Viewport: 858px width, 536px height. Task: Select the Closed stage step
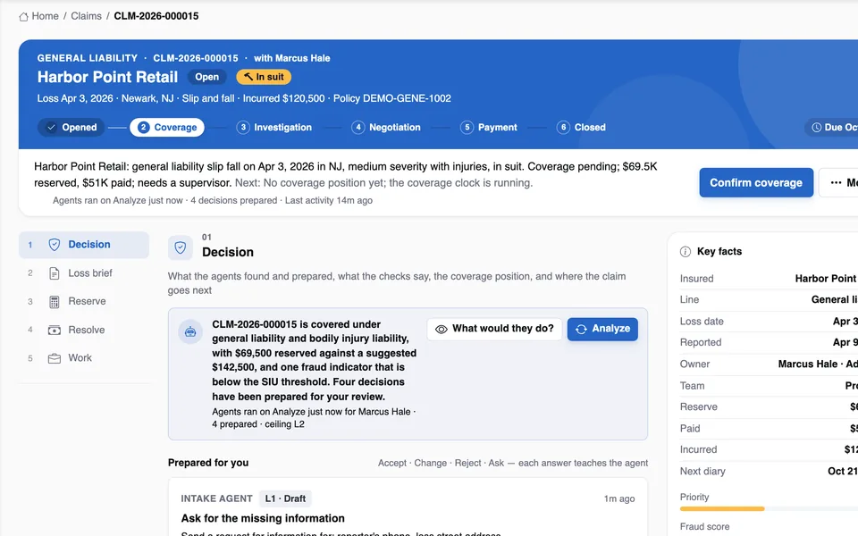tap(581, 128)
